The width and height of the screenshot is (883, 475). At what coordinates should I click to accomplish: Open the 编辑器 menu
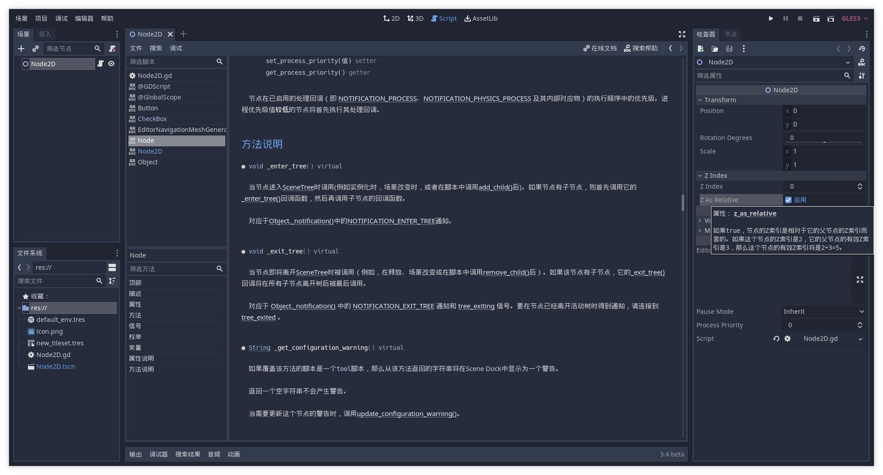point(84,18)
